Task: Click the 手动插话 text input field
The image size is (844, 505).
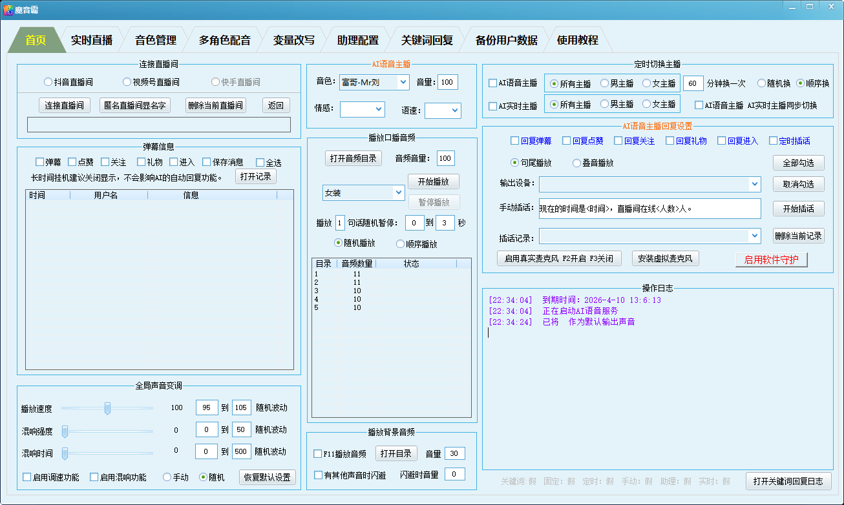Action: (x=649, y=209)
